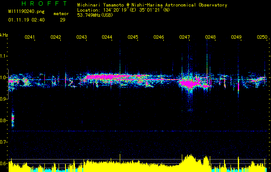The image size is (271, 172).
Task: Select the 0247 time marker
Action: (184, 37)
